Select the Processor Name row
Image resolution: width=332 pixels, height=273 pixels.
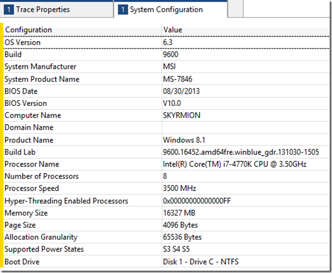pos(166,164)
